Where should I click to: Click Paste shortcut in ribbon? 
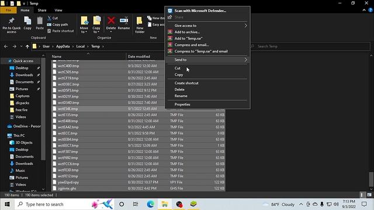tap(61, 31)
